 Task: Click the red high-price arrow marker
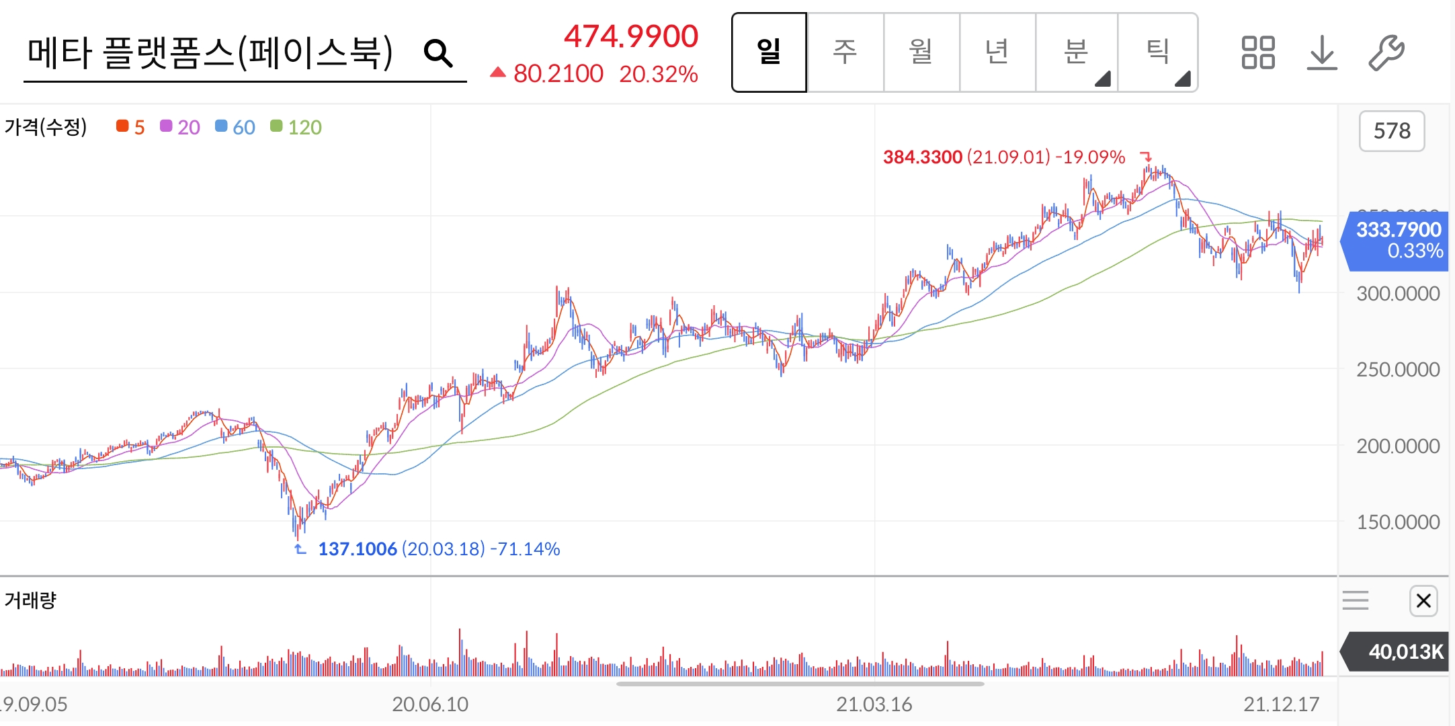click(1146, 157)
